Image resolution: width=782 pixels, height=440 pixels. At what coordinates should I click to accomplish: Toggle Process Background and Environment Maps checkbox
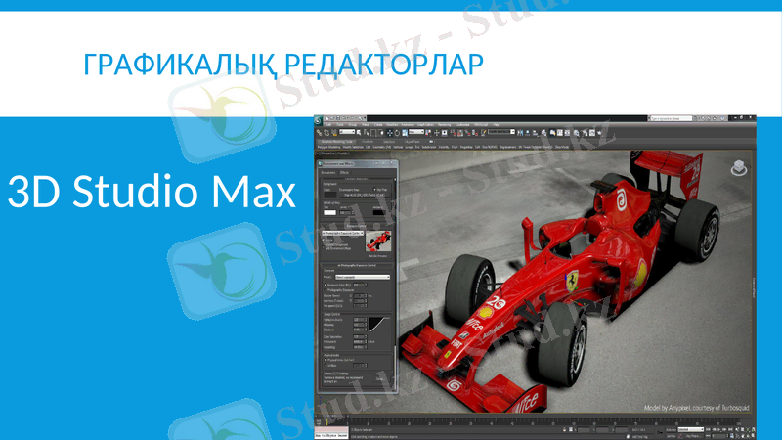(324, 247)
